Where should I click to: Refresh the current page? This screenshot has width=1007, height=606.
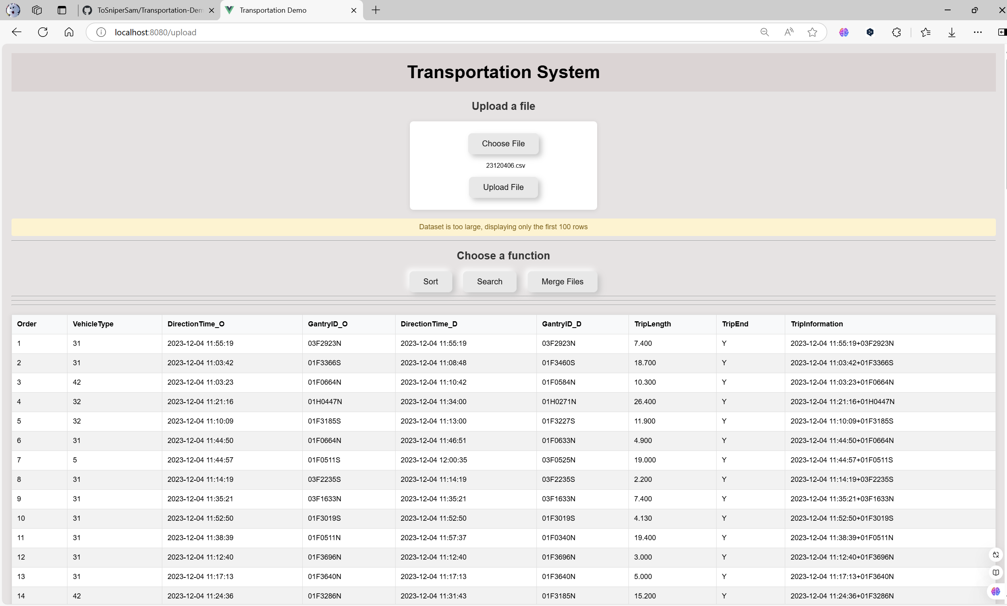[43, 32]
